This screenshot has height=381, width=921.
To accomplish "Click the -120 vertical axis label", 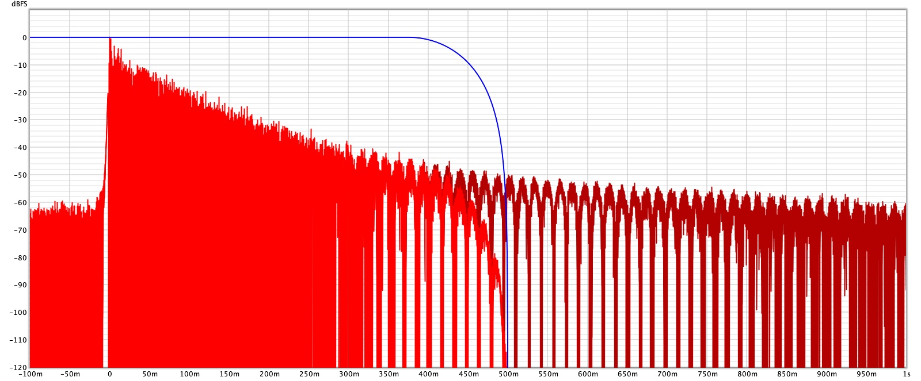I will pyautogui.click(x=19, y=367).
